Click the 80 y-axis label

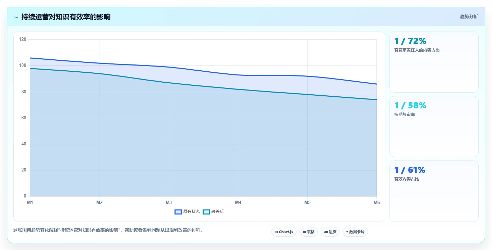24,92
